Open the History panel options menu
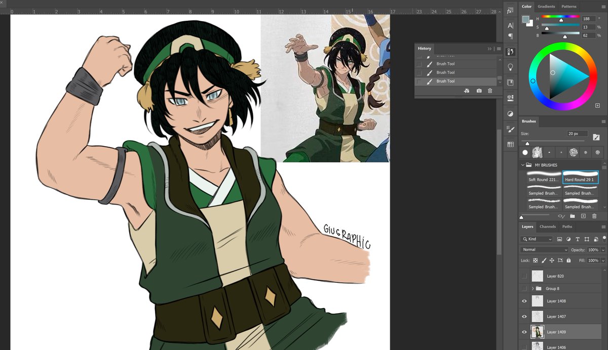 (499, 49)
